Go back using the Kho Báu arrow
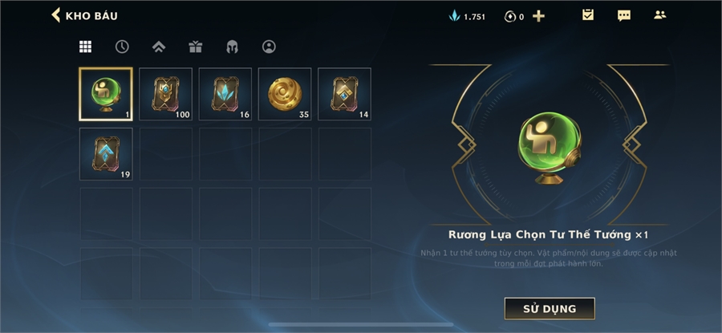Image resolution: width=722 pixels, height=333 pixels. click(x=55, y=15)
